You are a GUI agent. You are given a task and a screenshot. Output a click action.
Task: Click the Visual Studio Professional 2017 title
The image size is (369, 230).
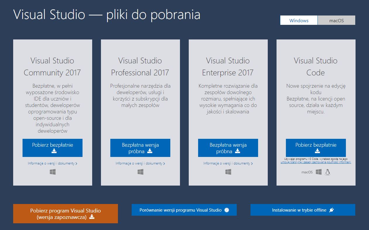[140, 67]
